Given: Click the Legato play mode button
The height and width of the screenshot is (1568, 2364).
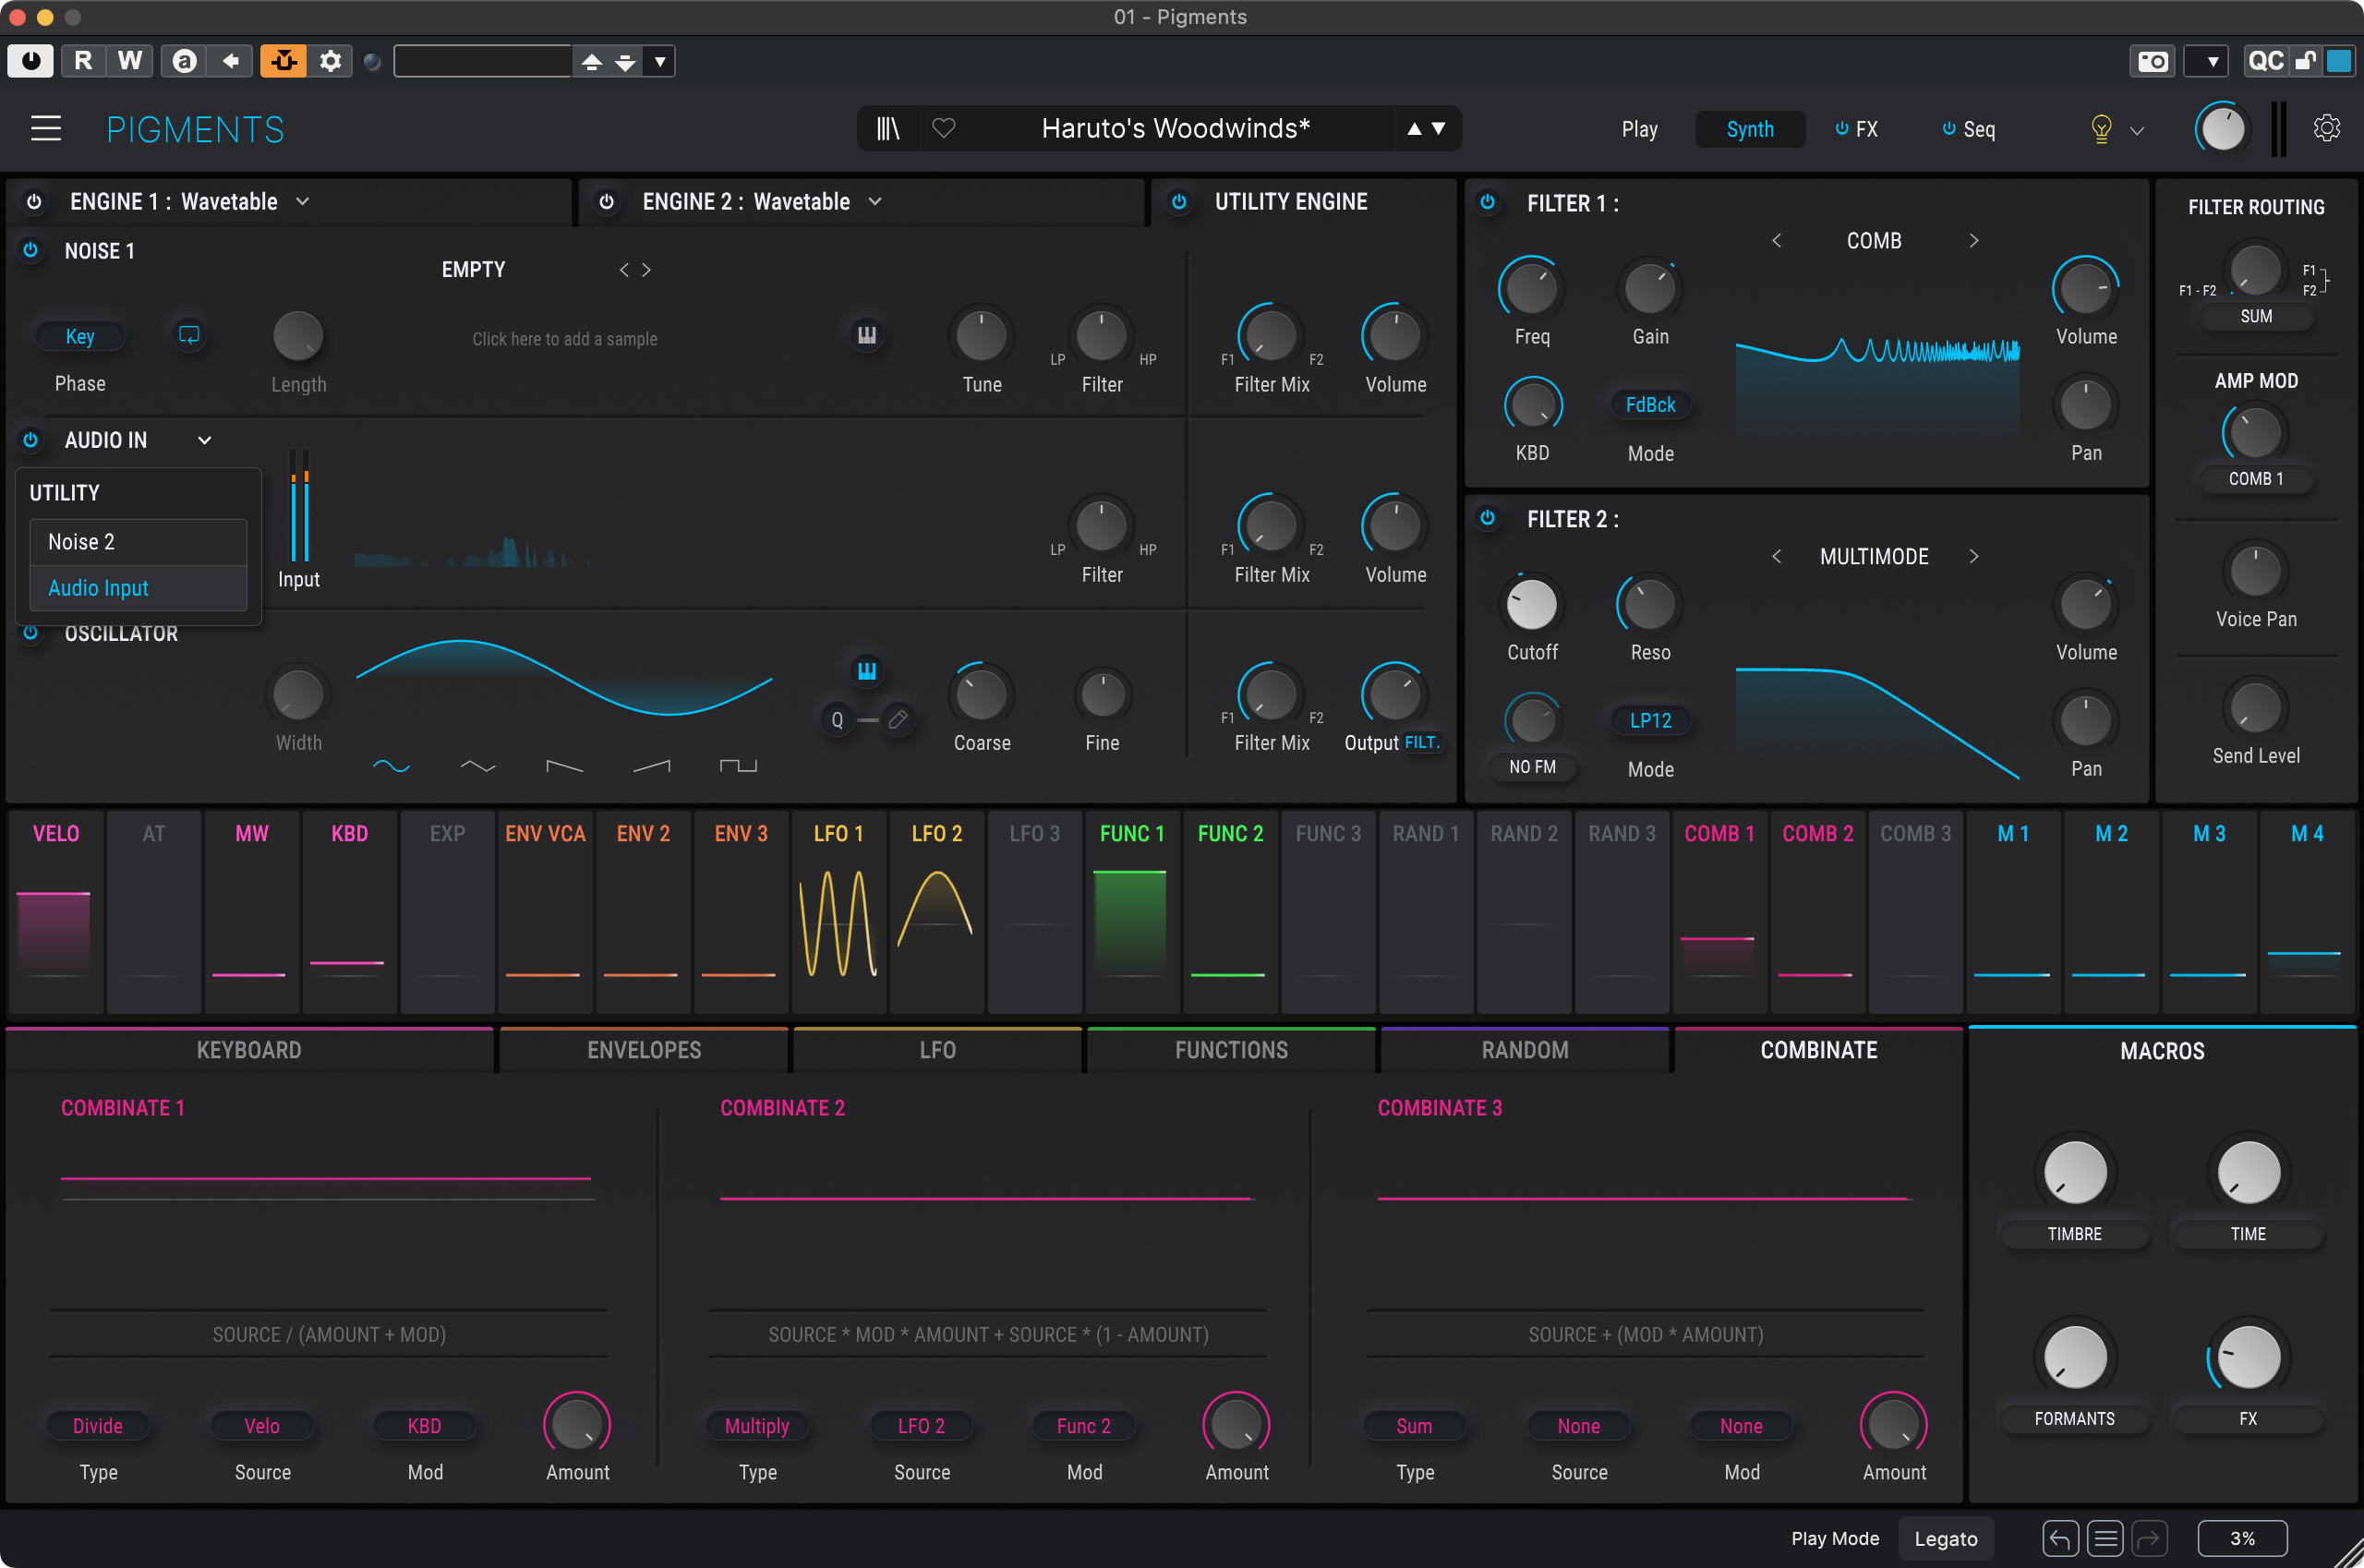Looking at the screenshot, I should coord(1945,1539).
